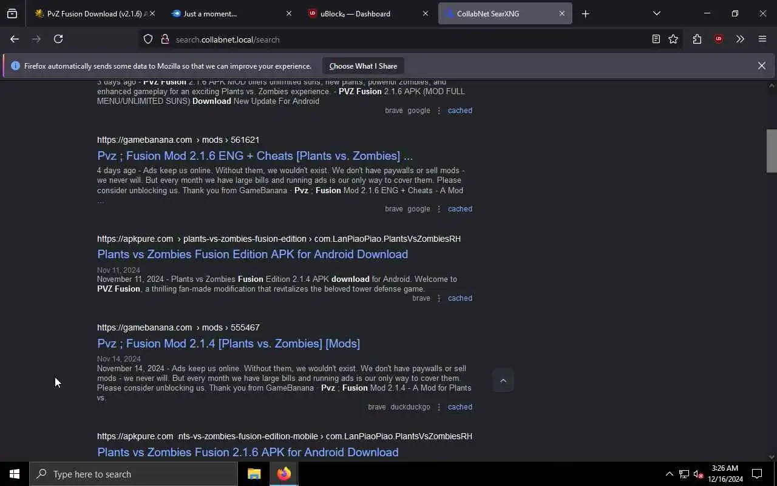Image resolution: width=777 pixels, height=486 pixels.
Task: Click Windows taskbar search box
Action: pos(134,474)
